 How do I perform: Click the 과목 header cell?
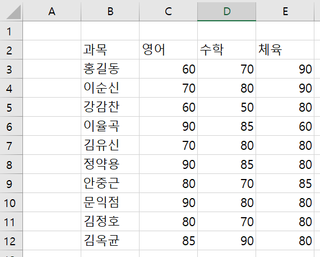click(x=110, y=50)
